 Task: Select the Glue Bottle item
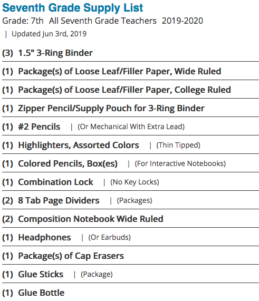(x=41, y=293)
